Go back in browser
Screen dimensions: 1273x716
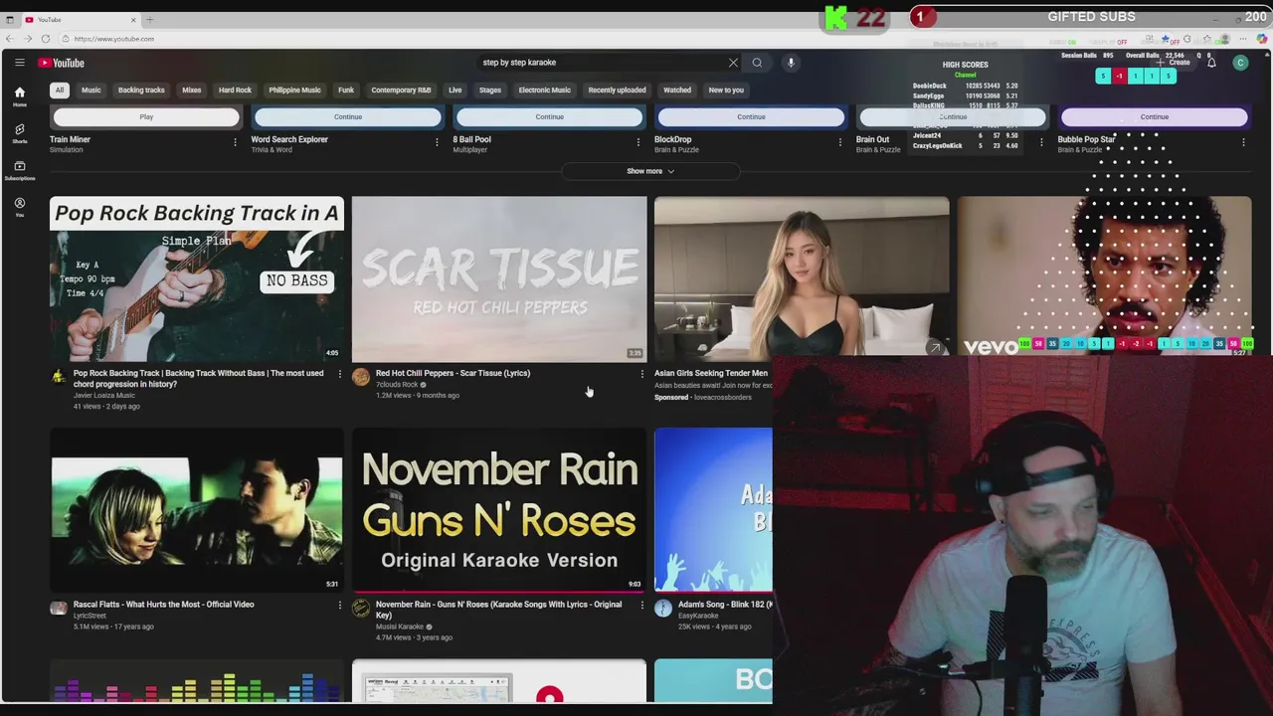coord(9,39)
